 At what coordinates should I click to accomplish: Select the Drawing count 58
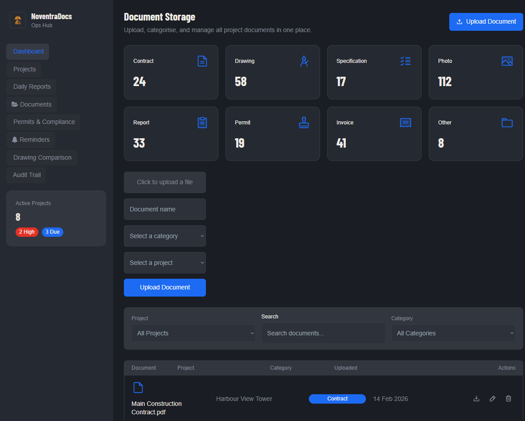[x=241, y=82]
